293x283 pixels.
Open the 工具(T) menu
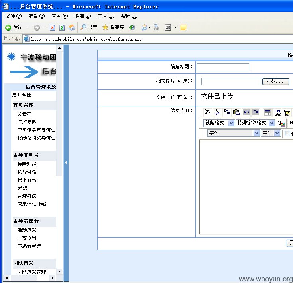click(x=106, y=16)
